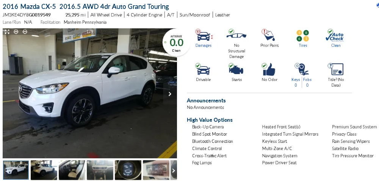This screenshot has height=181, width=379.
Task: Open the Damages link
Action: coord(203,45)
